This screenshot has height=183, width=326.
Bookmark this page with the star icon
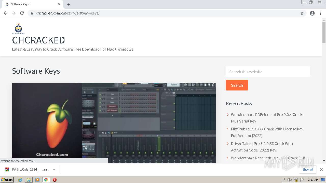click(302, 13)
